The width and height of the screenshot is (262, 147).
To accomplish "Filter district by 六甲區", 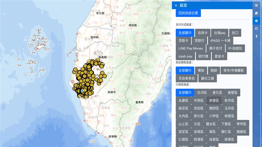I will click(x=214, y=116).
